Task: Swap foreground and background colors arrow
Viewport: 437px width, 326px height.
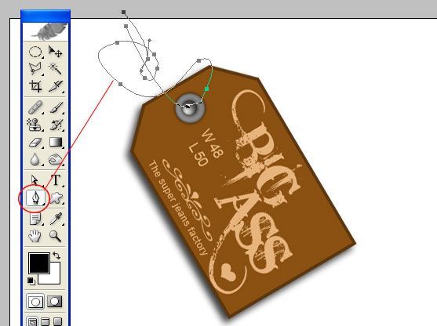Action: click(x=56, y=255)
